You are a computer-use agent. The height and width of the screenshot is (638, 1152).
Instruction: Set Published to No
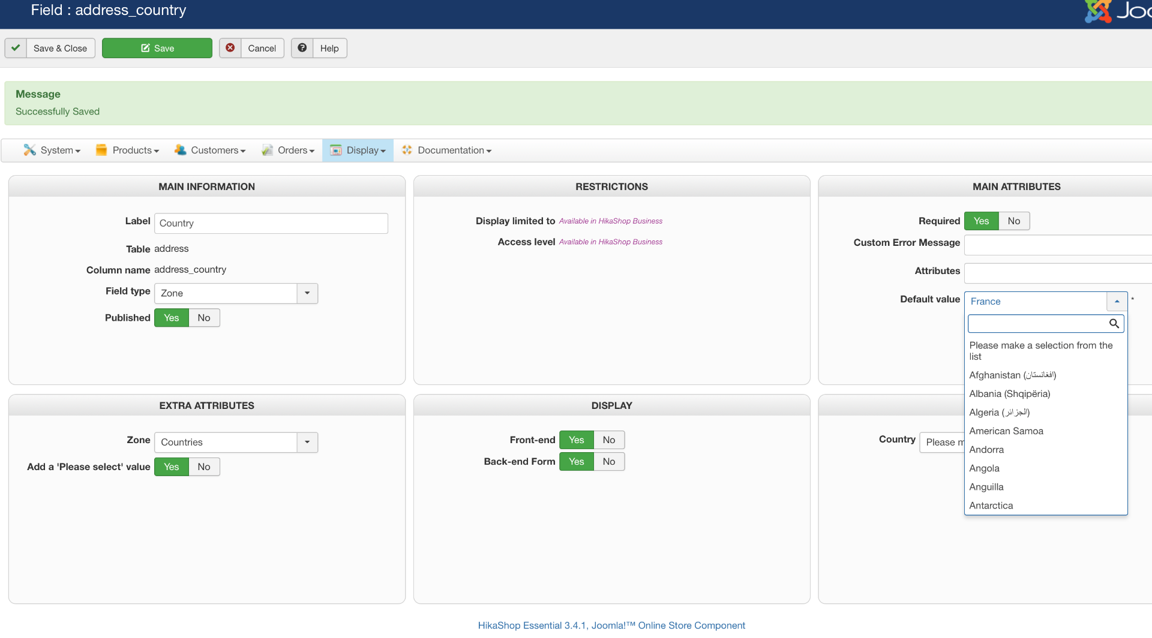[x=204, y=318]
